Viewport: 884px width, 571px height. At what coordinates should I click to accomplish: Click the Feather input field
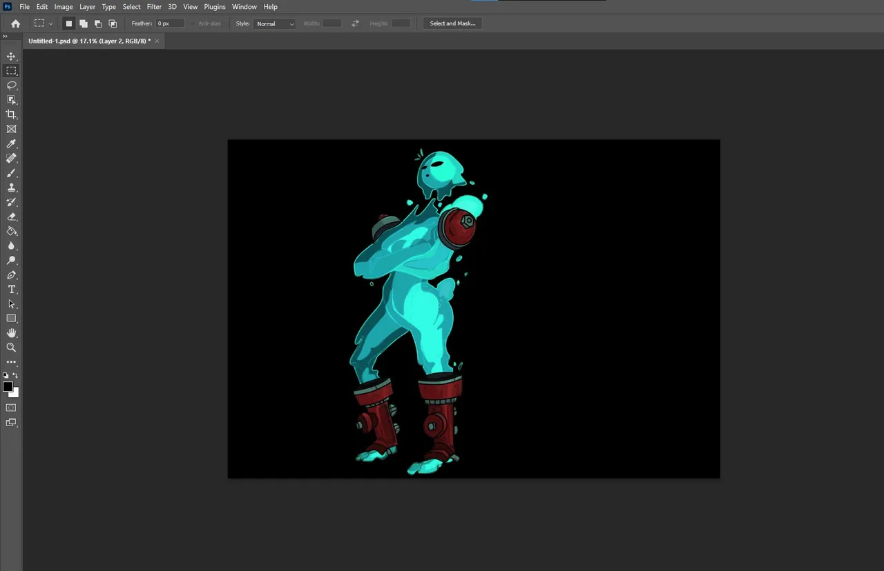click(170, 23)
